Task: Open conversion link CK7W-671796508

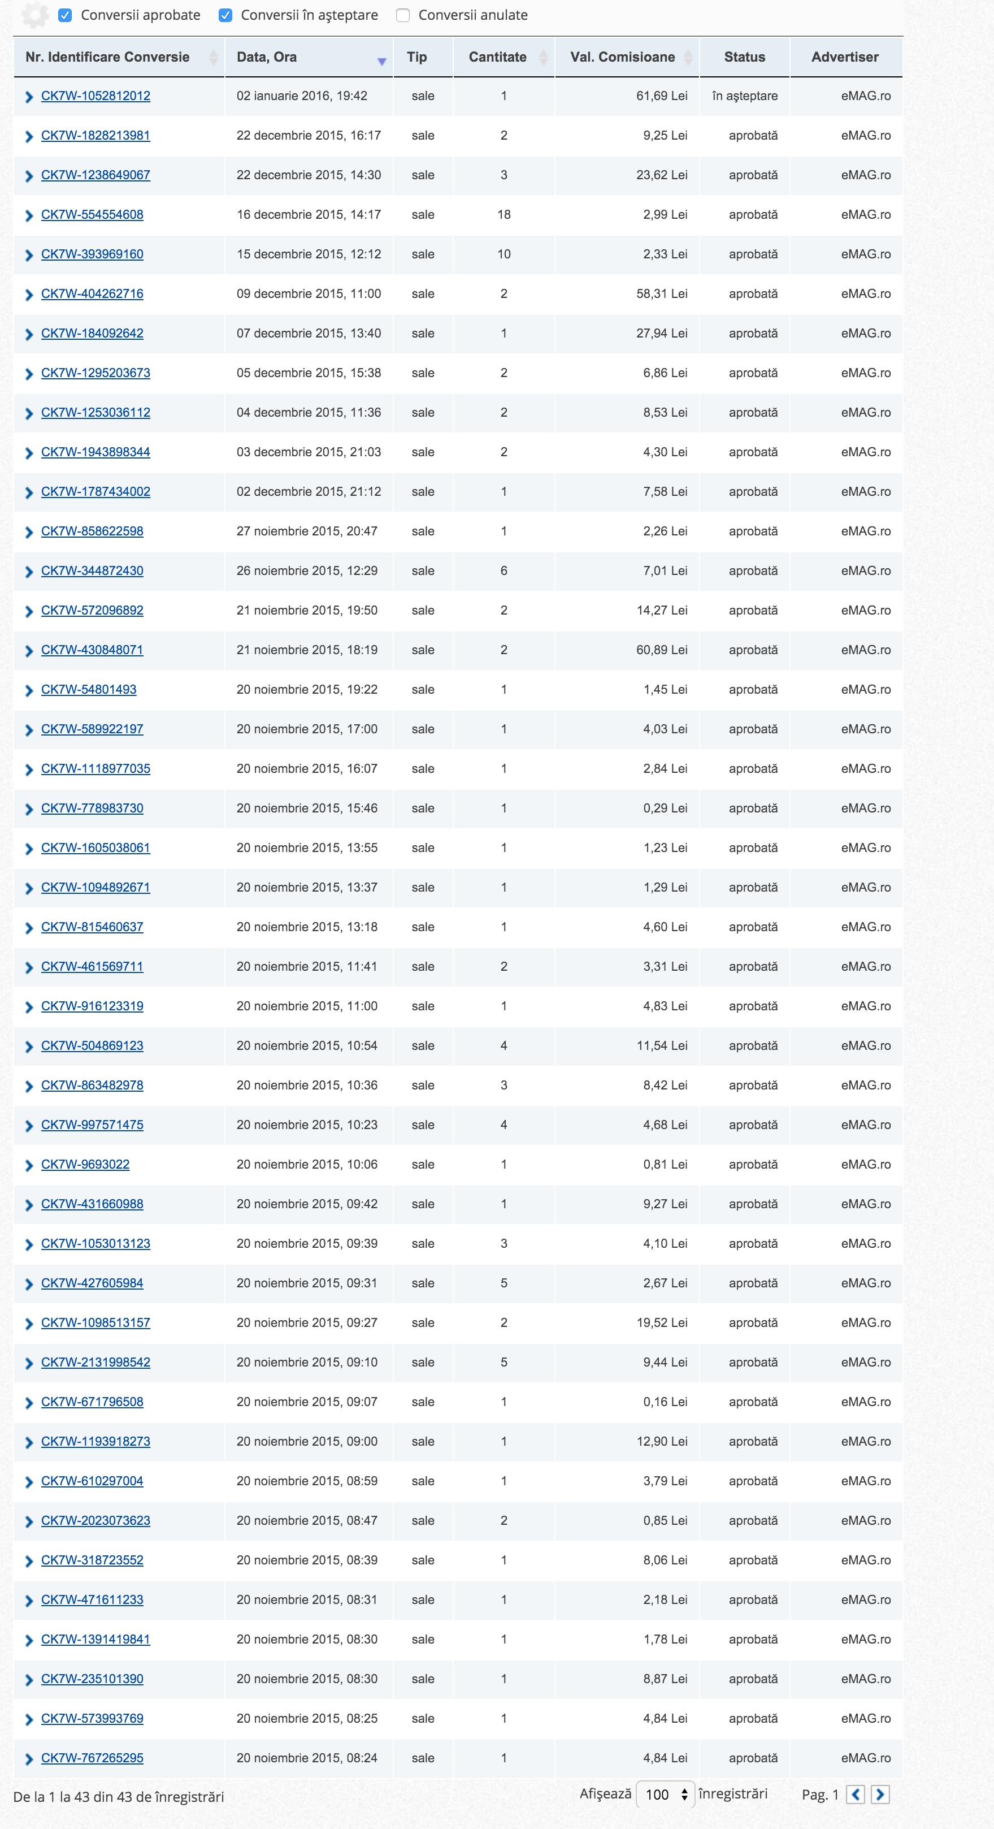Action: (x=92, y=1402)
